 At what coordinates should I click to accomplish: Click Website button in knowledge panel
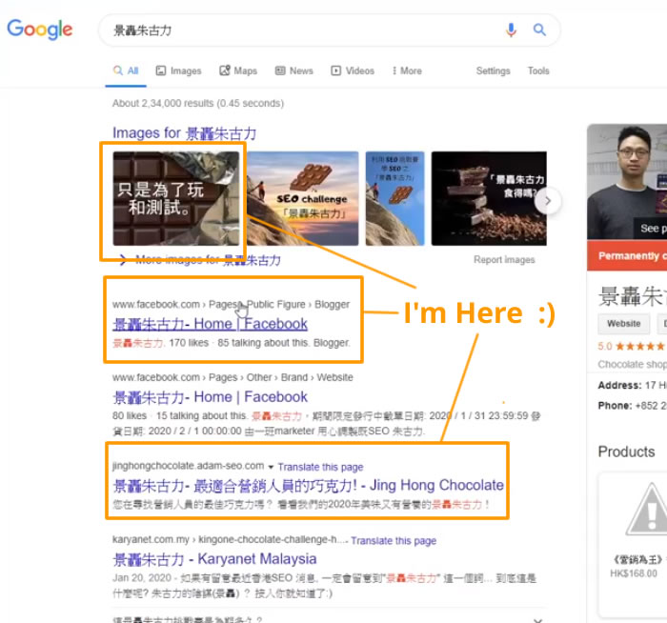(623, 324)
